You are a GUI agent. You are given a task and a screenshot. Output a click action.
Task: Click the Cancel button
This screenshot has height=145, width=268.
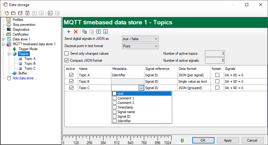point(252,140)
